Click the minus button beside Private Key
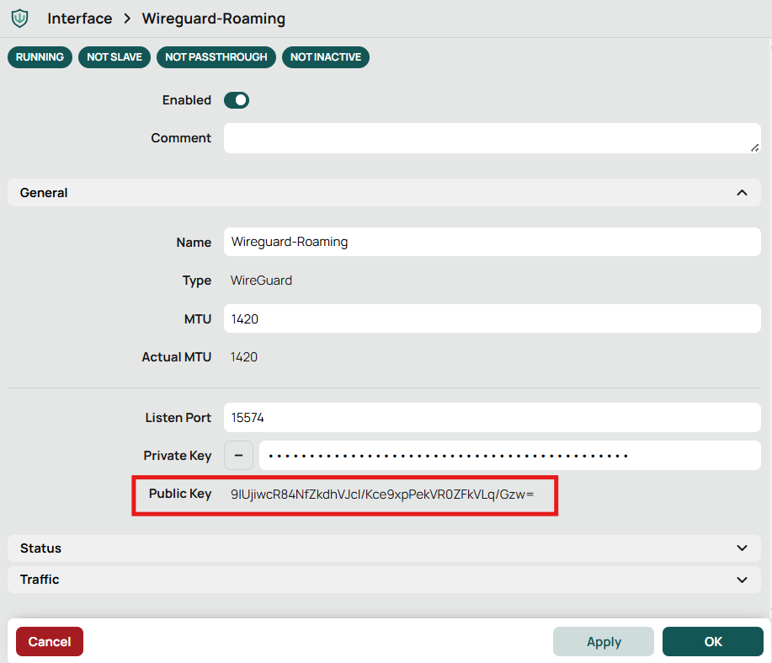Image resolution: width=772 pixels, height=663 pixels. [239, 456]
